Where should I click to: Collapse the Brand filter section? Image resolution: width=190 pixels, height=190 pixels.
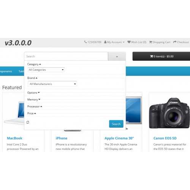point(32,78)
